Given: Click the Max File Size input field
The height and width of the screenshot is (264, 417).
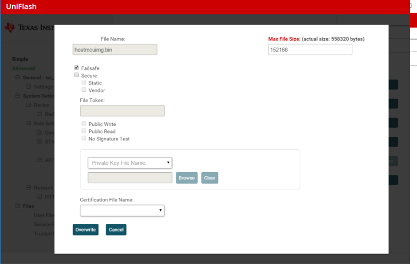Looking at the screenshot, I should coord(310,50).
